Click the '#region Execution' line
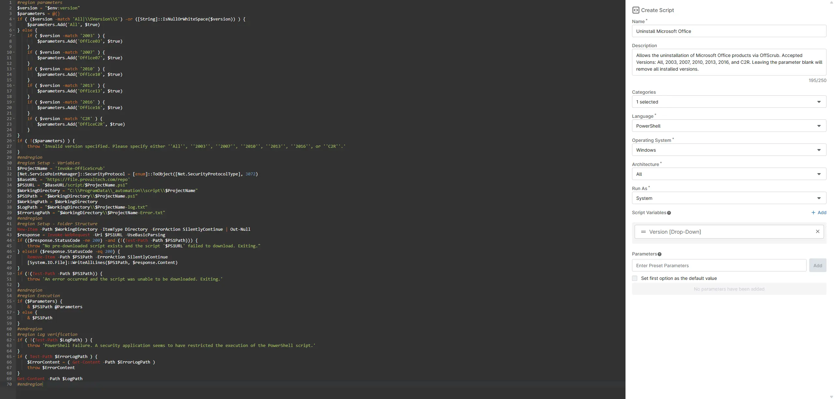Viewport: 834px width, 399px height. 38,296
